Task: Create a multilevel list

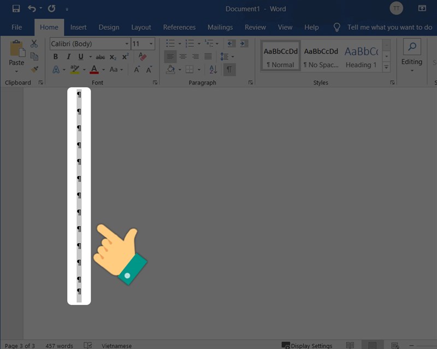Action: (x=209, y=44)
